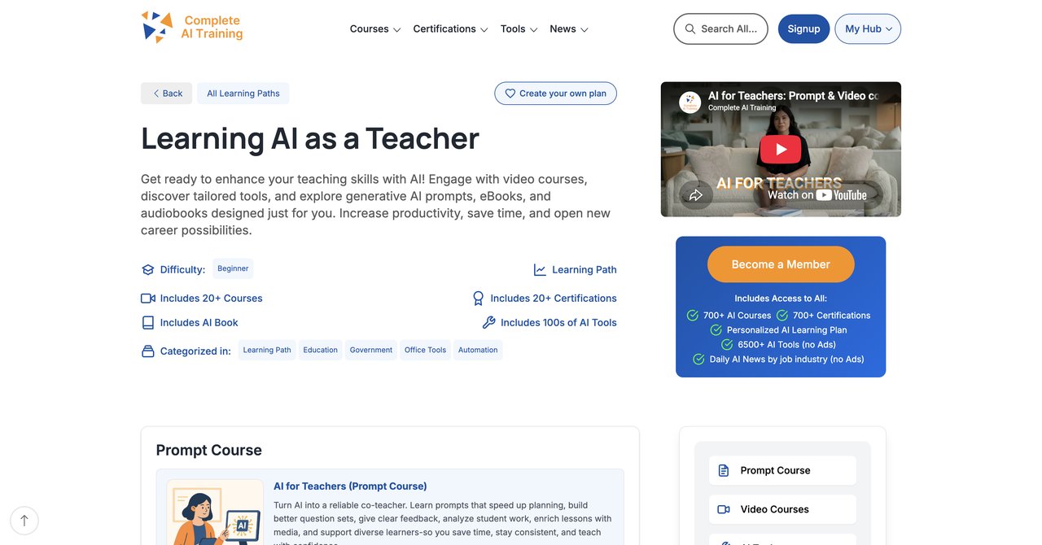
Task: Click the video camera icon beside Includes 20+ Courses
Action: pyautogui.click(x=147, y=299)
